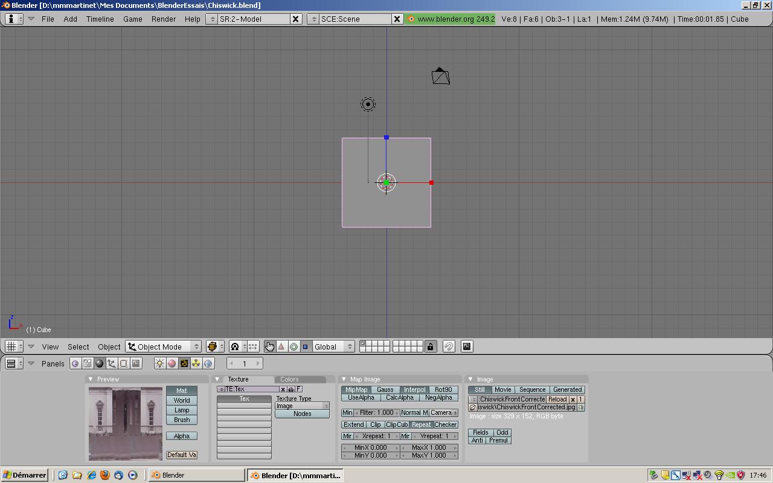Switch to Logic panel context icon
The height and width of the screenshot is (483, 773).
click(75, 363)
